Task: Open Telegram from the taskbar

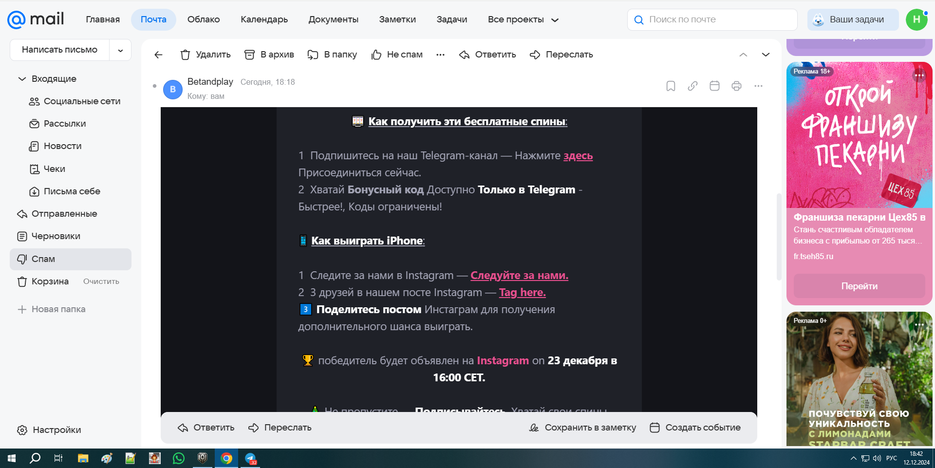Action: point(250,458)
